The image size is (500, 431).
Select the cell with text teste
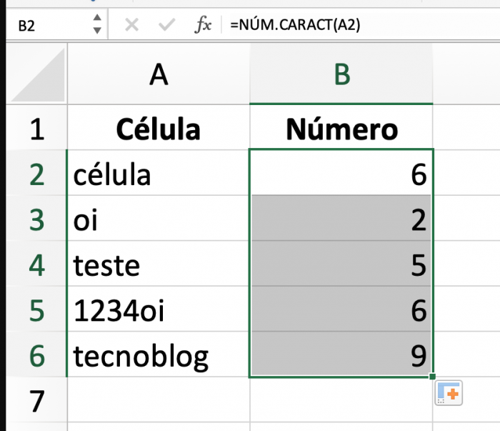click(x=159, y=264)
